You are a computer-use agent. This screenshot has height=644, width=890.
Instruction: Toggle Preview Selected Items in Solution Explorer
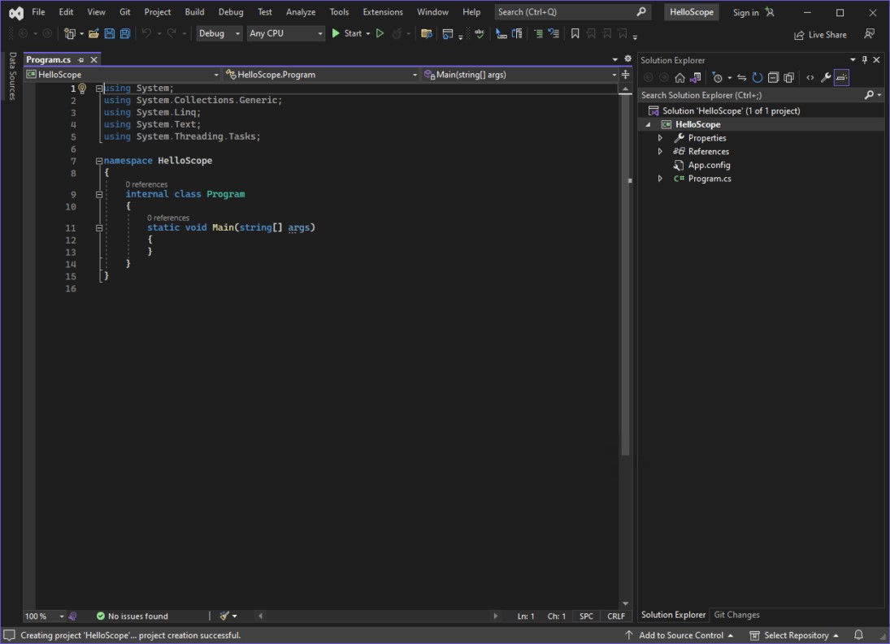(x=840, y=77)
